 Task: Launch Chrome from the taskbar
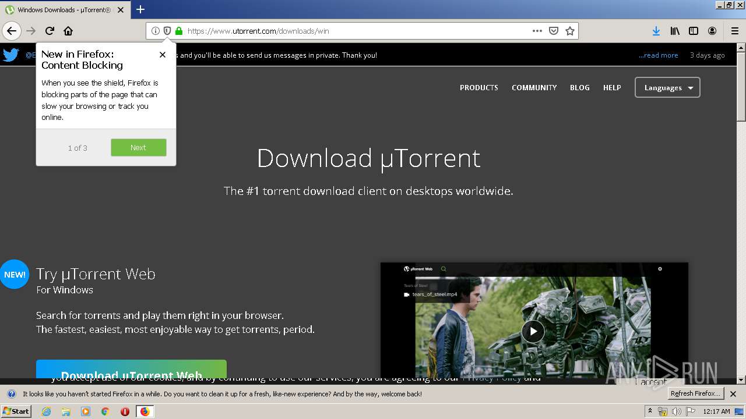pos(105,411)
